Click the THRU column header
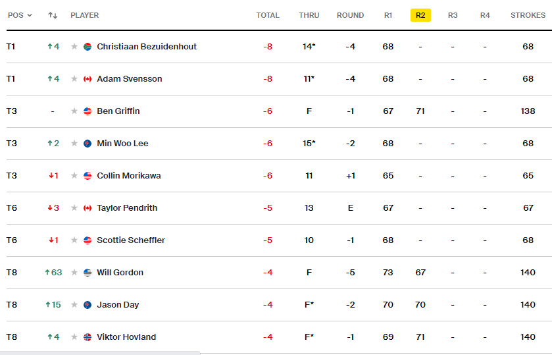The image size is (552, 355). click(309, 15)
